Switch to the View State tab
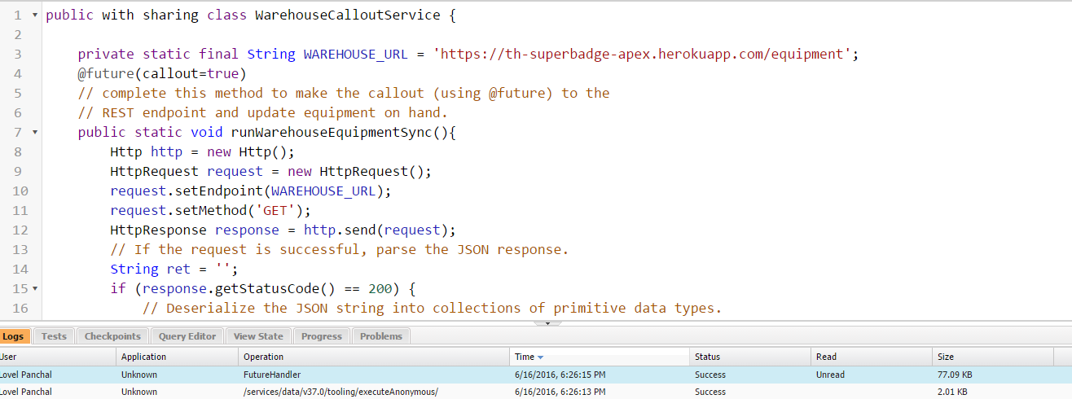Viewport: 1072px width, 399px height. (258, 336)
